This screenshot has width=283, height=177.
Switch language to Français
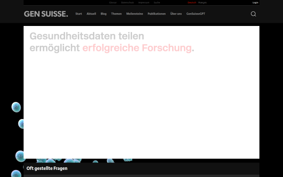pyautogui.click(x=202, y=2)
